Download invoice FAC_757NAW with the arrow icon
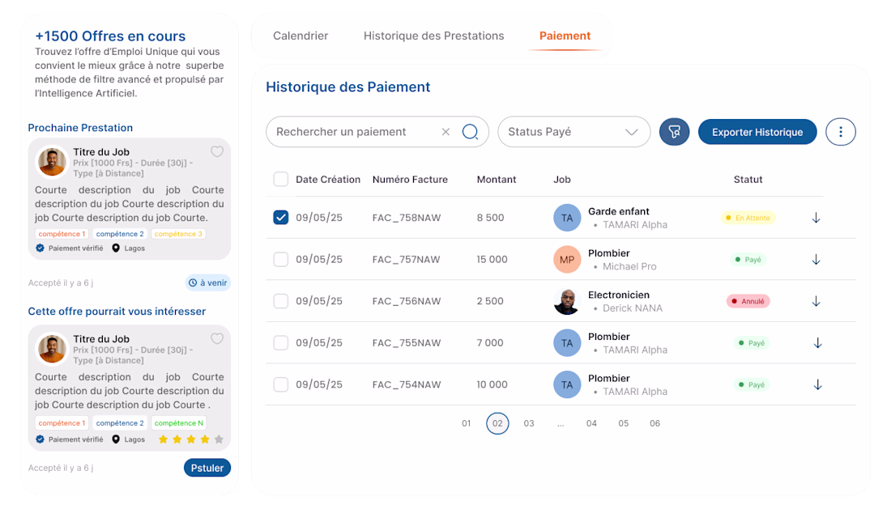 coord(816,259)
